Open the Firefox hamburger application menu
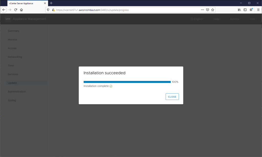262x157 pixels. tap(258, 10)
